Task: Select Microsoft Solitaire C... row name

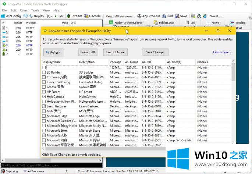Action: click(61, 121)
